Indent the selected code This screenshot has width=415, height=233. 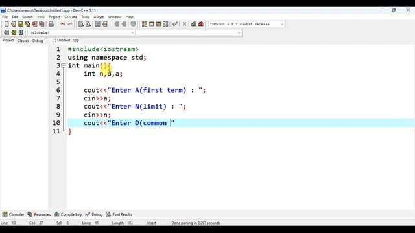point(117,24)
